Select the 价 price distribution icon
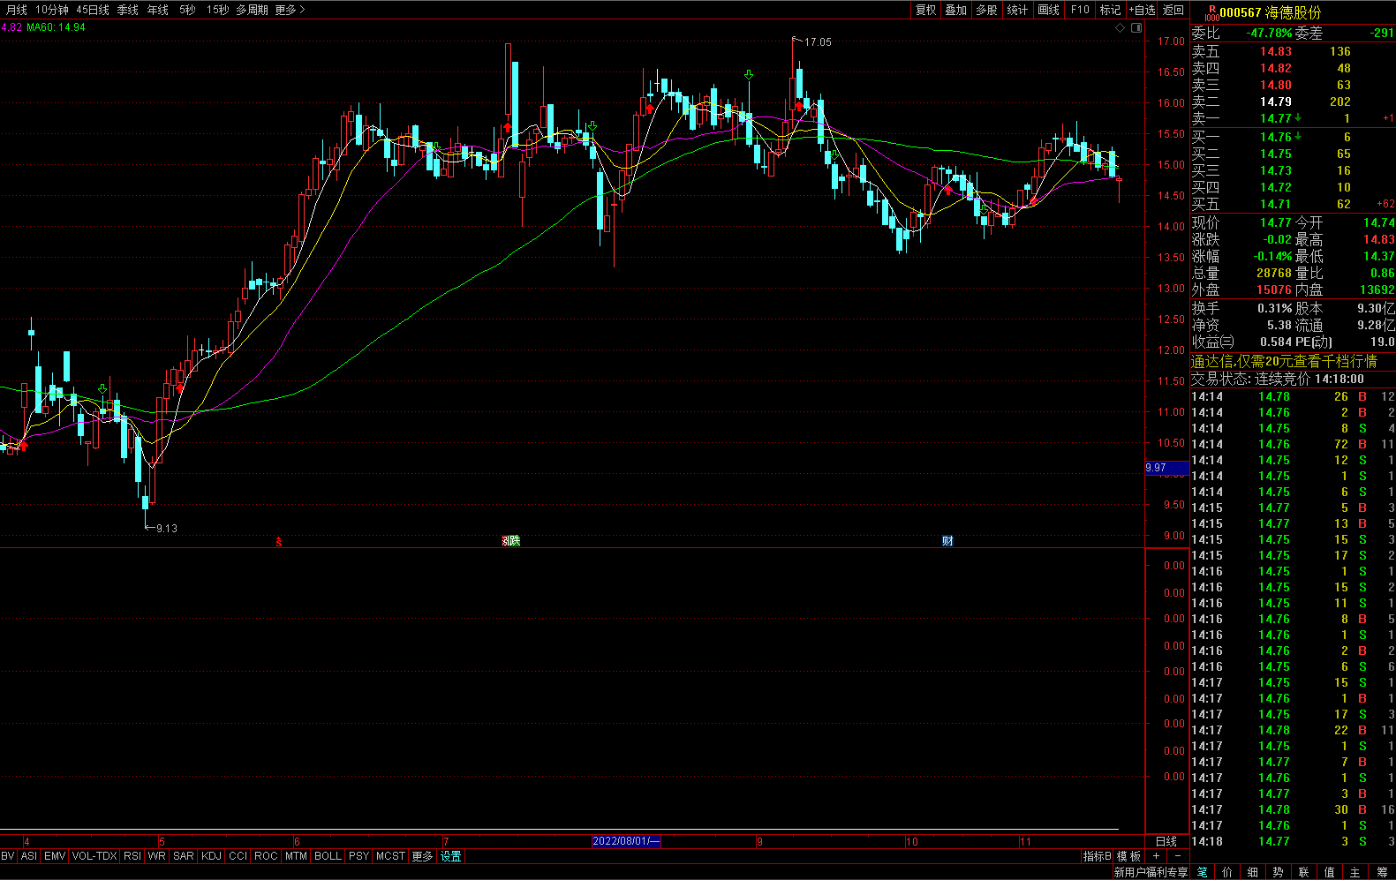This screenshot has width=1396, height=880. point(1227,872)
